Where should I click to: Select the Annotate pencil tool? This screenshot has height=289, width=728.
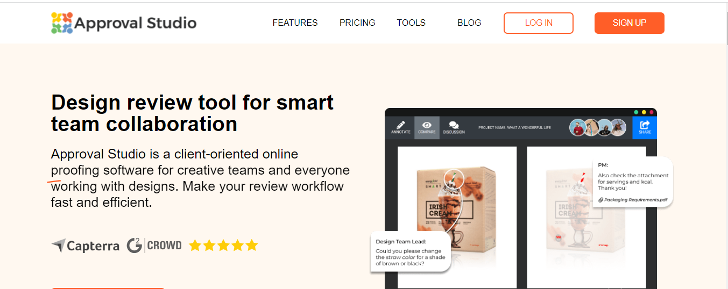400,127
